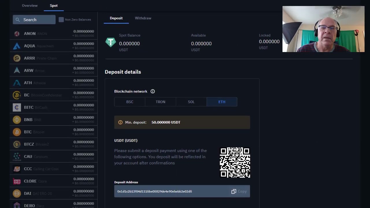Click the BTC Bitcoin coin icon

17,132
